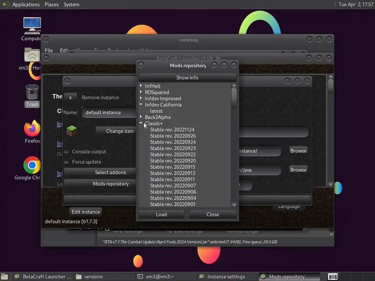375x281 pixels.
Task: Click the show desktop icon in taskbar
Action: pyautogui.click(x=4, y=277)
